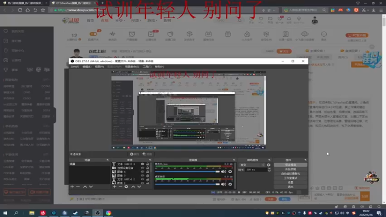Add a new source in Sources panel
Image resolution: width=386 pixels, height=217 pixels.
click(x=114, y=187)
